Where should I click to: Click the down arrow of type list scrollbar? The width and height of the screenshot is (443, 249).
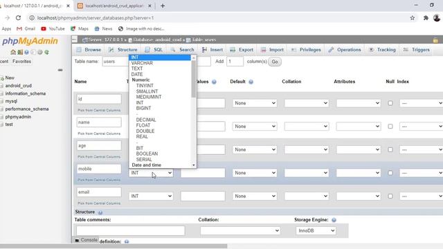click(194, 165)
